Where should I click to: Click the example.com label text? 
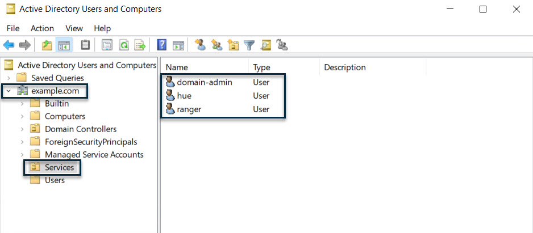[x=55, y=91]
